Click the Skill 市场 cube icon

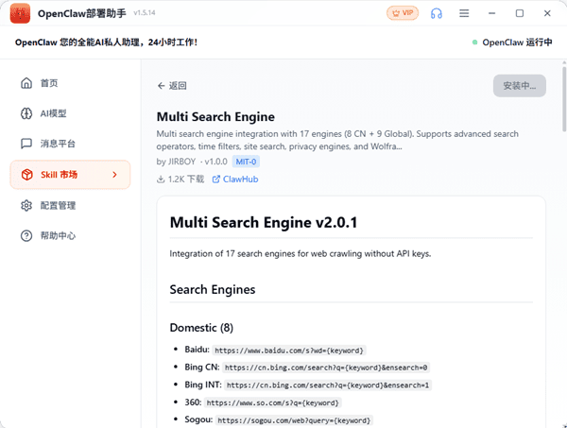click(27, 175)
